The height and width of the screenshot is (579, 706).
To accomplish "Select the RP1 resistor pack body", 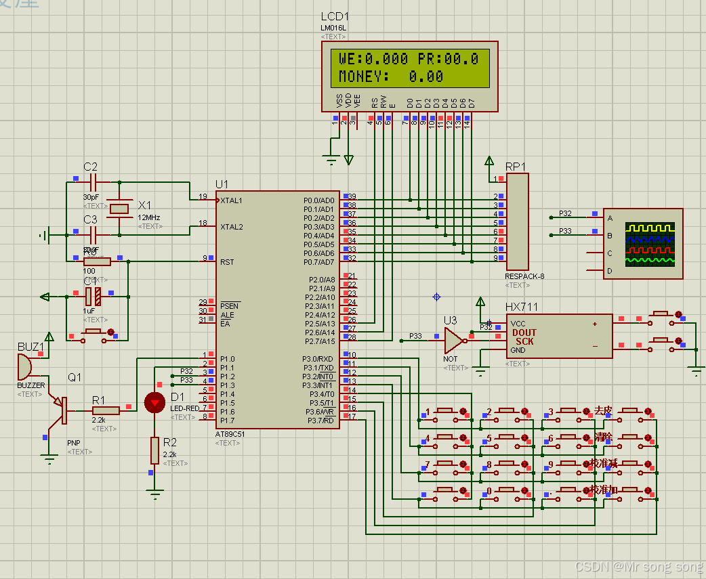I will [x=518, y=222].
